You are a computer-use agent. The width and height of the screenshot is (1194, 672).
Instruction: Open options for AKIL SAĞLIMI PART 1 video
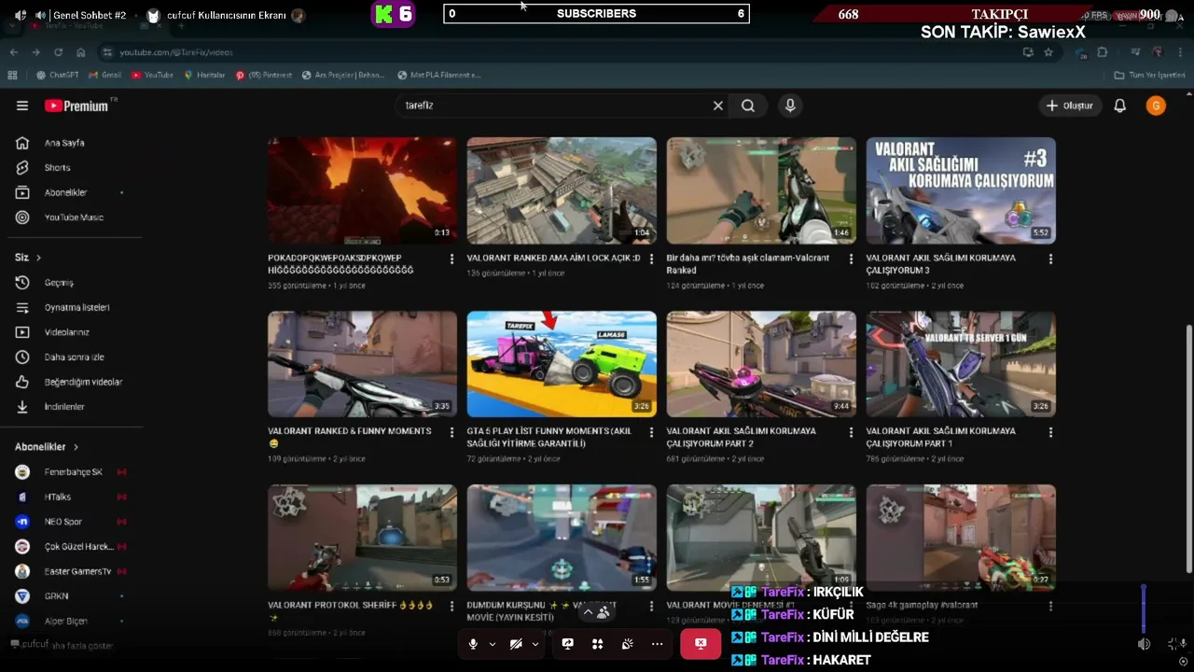click(x=1050, y=432)
